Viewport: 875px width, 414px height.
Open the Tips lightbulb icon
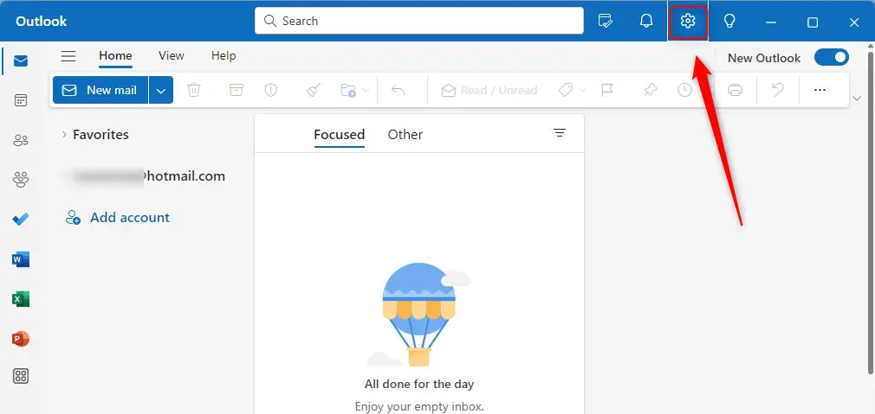(x=729, y=21)
